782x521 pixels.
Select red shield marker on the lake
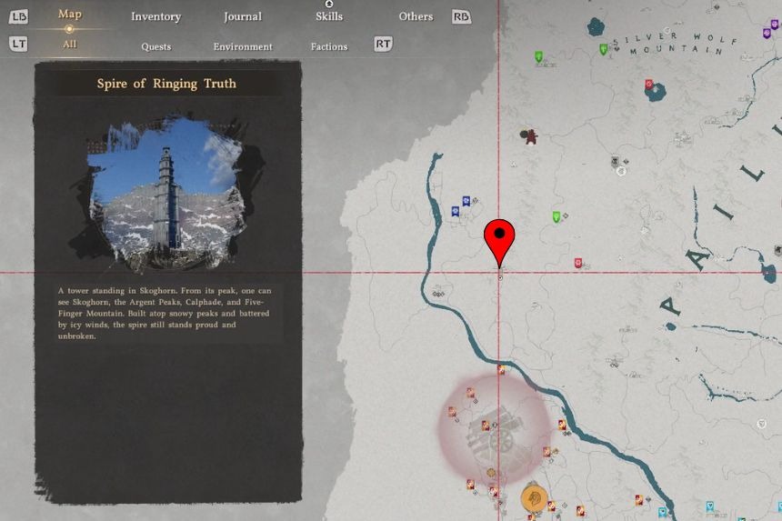pos(649,85)
